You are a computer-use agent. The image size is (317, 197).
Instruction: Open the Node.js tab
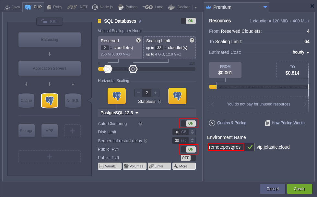(x=102, y=7)
